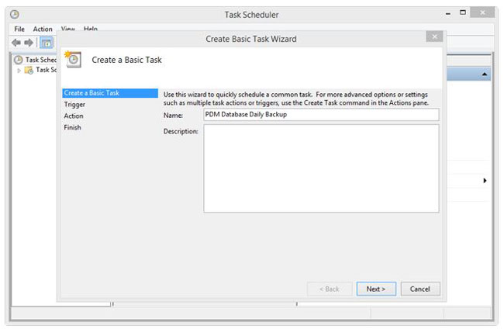
Task: Open the submenu arrow in Actions pane
Action: coord(485,180)
